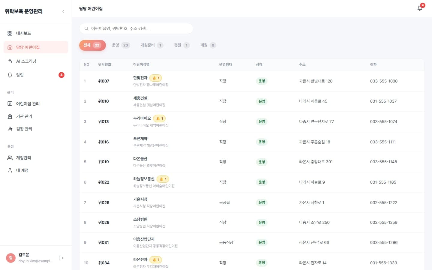Image resolution: width=432 pixels, height=270 pixels.
Task: Log out using the exit icon
Action: coord(61,258)
